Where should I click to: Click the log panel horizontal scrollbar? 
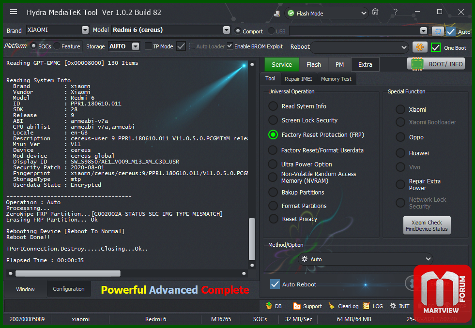point(68,273)
